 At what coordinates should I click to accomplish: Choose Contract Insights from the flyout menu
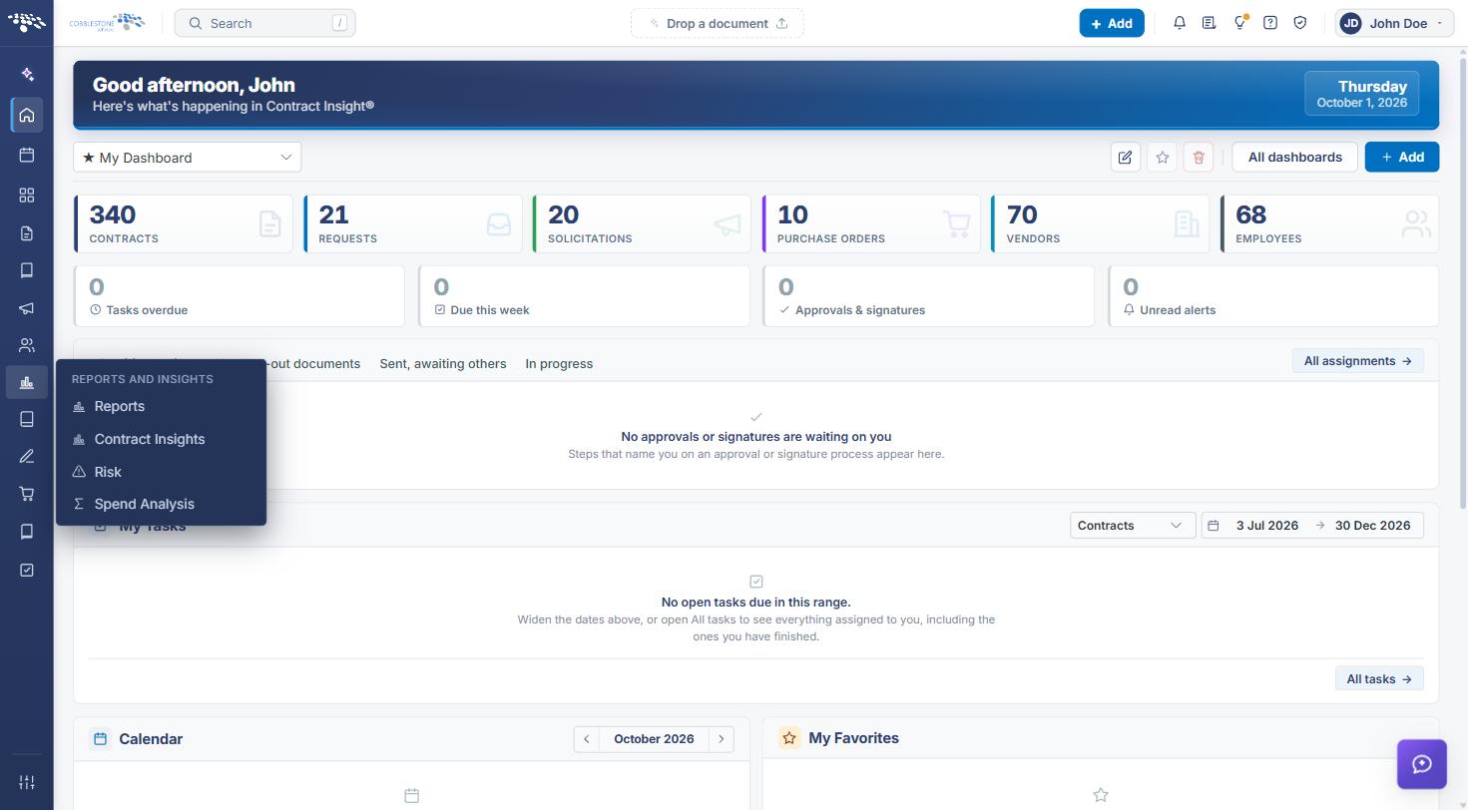161,439
